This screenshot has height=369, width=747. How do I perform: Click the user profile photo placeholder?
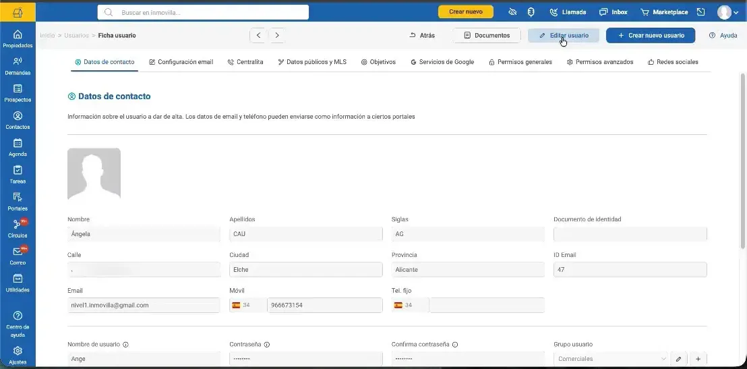tap(94, 173)
